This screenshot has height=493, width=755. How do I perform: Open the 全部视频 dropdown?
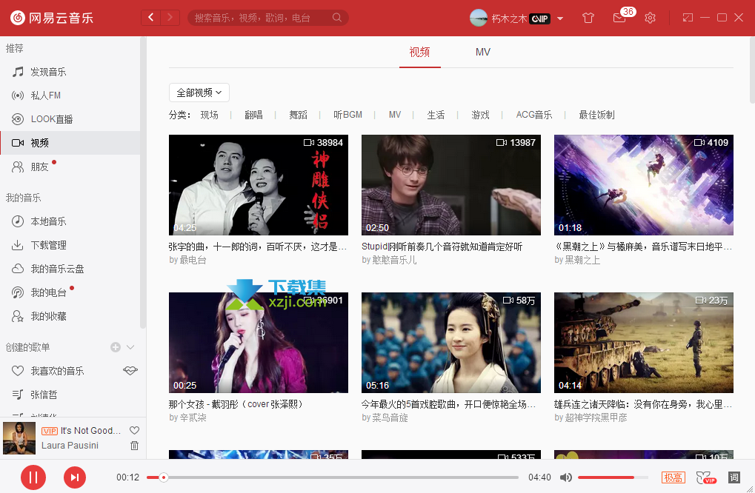click(199, 93)
